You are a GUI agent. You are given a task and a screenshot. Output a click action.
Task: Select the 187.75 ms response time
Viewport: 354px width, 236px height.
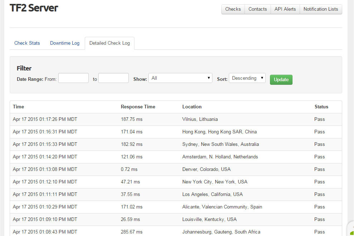point(132,119)
